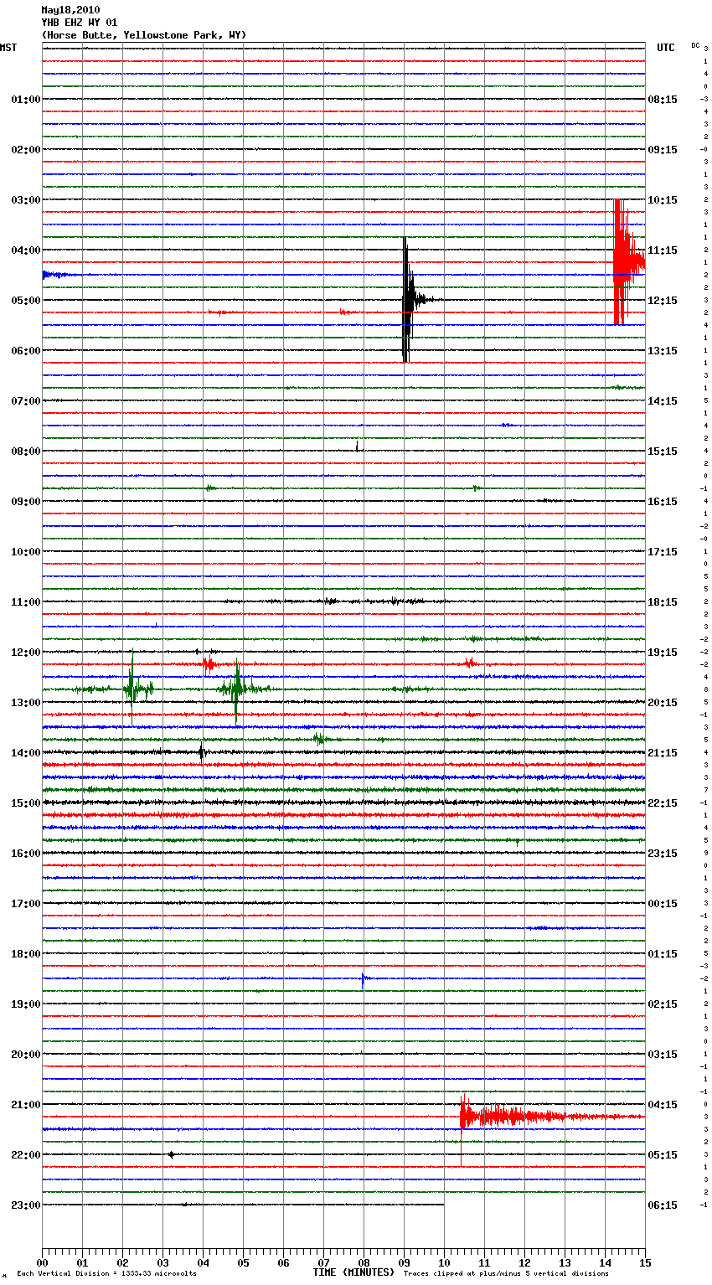The image size is (712, 1285).
Task: Click minute 15 on the bottom time axis
Action: click(x=645, y=1262)
